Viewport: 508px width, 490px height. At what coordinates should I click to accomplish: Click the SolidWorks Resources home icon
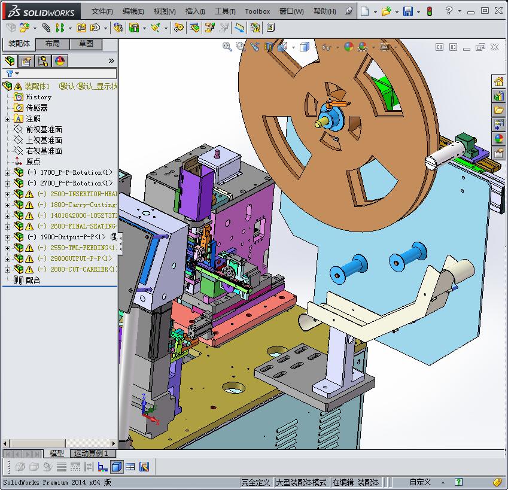pyautogui.click(x=498, y=81)
